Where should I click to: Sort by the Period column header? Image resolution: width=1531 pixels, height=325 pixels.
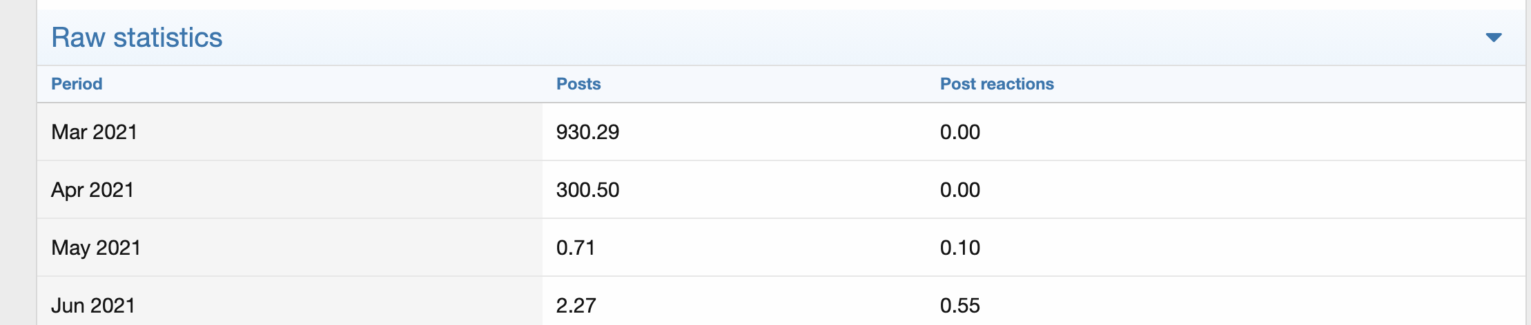tap(77, 84)
